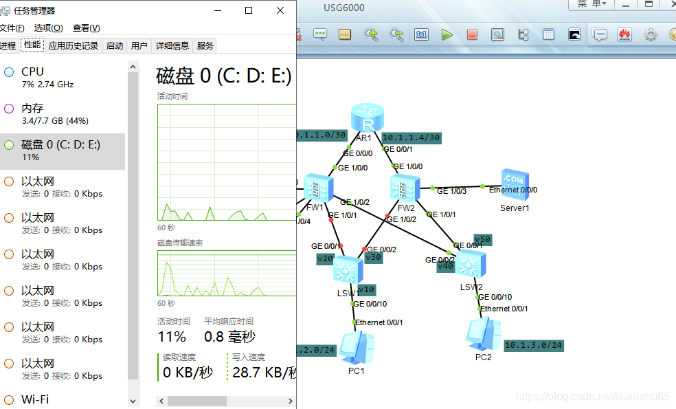
Task: Click the Ethernet 0/0/0 port label near Server1
Action: (513, 190)
